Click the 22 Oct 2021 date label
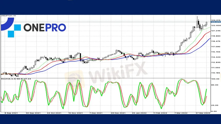This screenshot has width=221, height=124. (x=54, y=113)
